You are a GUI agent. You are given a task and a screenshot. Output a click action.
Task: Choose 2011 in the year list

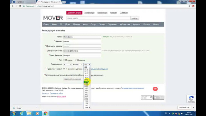pyautogui.click(x=86, y=75)
